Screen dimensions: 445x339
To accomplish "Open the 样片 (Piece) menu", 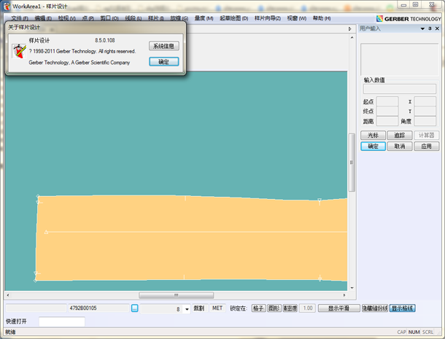I will (x=156, y=18).
